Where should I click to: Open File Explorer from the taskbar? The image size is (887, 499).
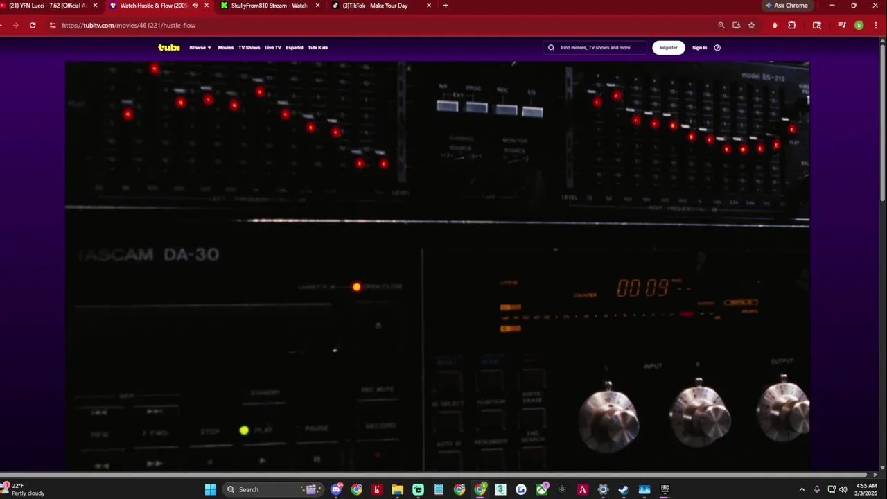[x=398, y=489]
